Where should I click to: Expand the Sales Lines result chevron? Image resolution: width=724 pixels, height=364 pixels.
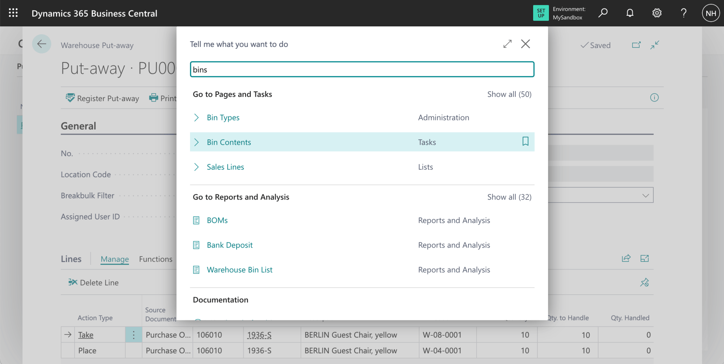click(196, 167)
